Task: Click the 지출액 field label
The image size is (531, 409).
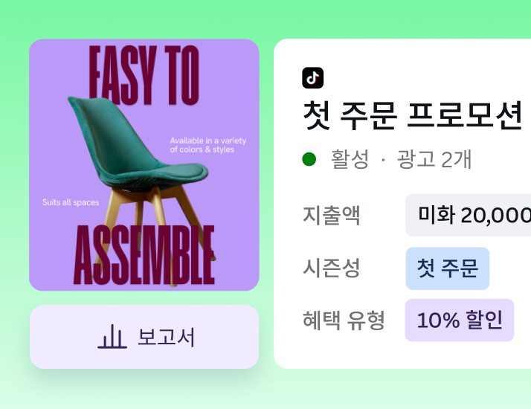Action: click(332, 215)
